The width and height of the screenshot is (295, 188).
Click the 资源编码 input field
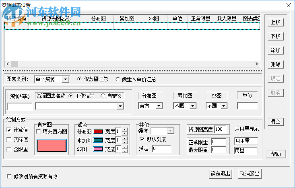tap(20, 107)
